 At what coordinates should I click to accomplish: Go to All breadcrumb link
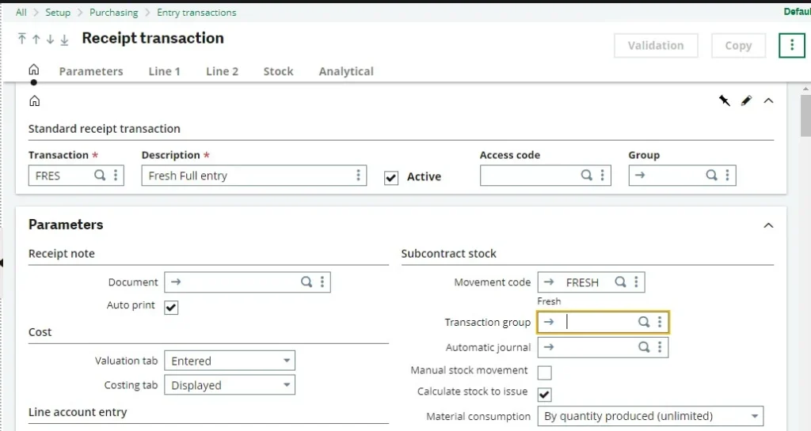point(21,13)
